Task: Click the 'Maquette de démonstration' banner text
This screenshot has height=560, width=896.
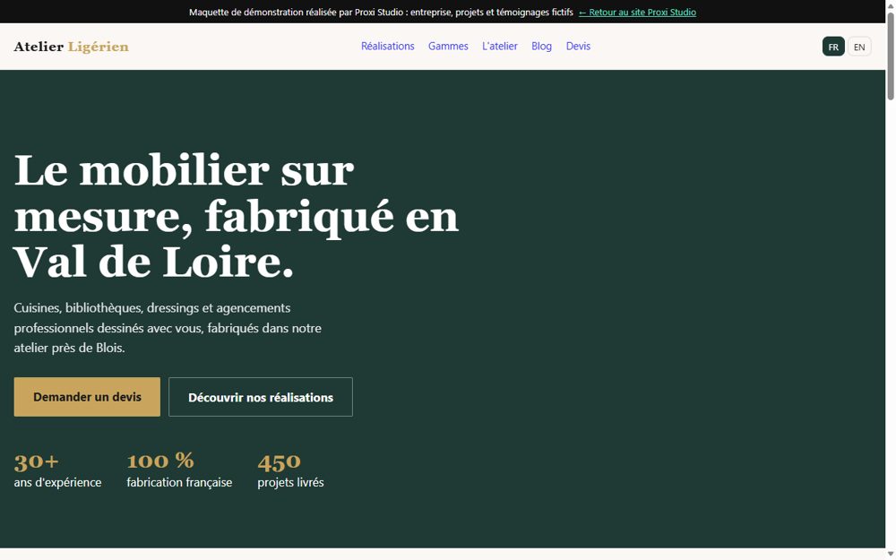Action: (381, 12)
